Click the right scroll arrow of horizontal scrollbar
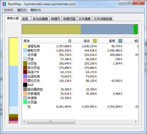 pyautogui.click(x=136, y=122)
